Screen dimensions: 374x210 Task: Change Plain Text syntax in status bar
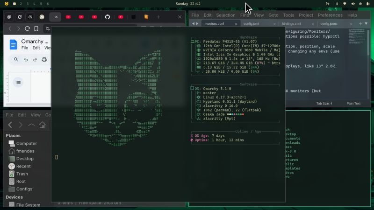coord(353,104)
